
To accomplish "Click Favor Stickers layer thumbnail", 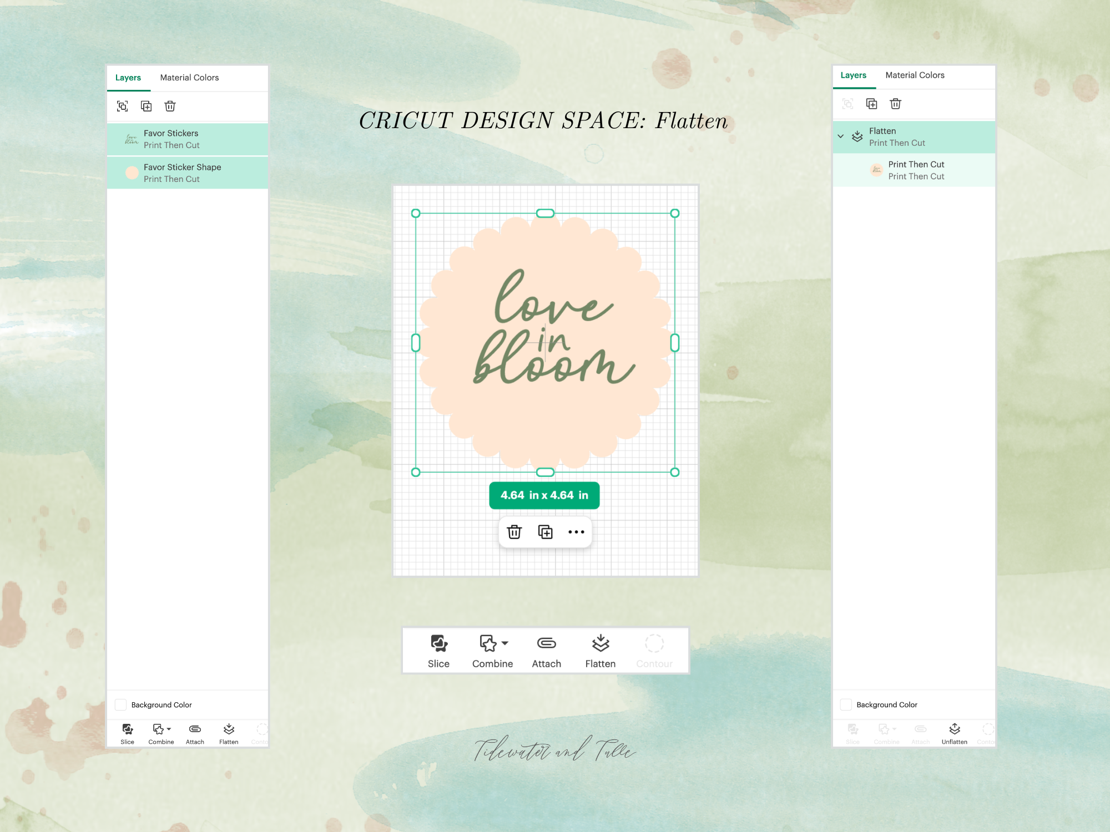I will click(x=132, y=139).
